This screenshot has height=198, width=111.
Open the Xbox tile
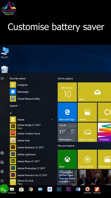[67, 159]
